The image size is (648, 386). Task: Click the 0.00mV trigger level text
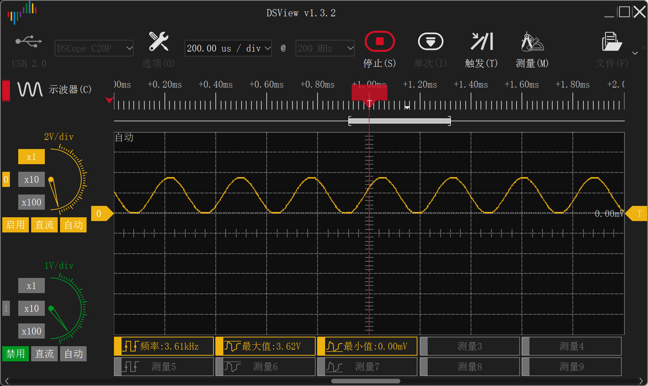coord(609,214)
